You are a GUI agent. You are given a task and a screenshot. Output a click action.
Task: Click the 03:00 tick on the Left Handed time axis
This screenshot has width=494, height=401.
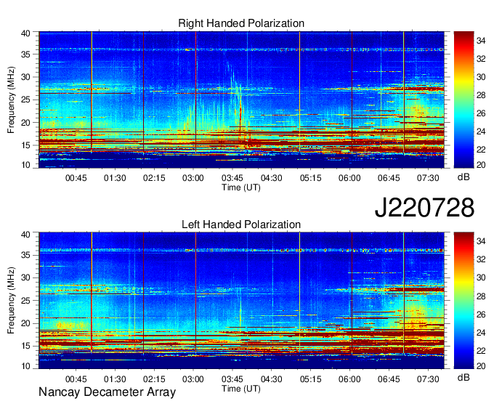click(193, 379)
